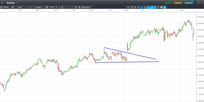Select the D preset

56,7
